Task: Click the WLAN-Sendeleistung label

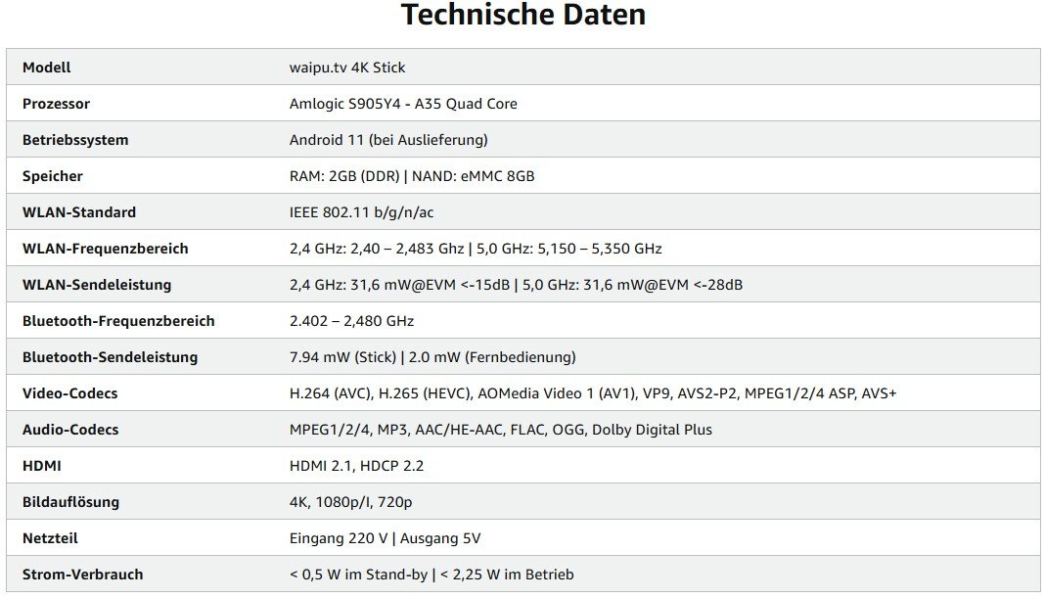Action: coord(97,285)
